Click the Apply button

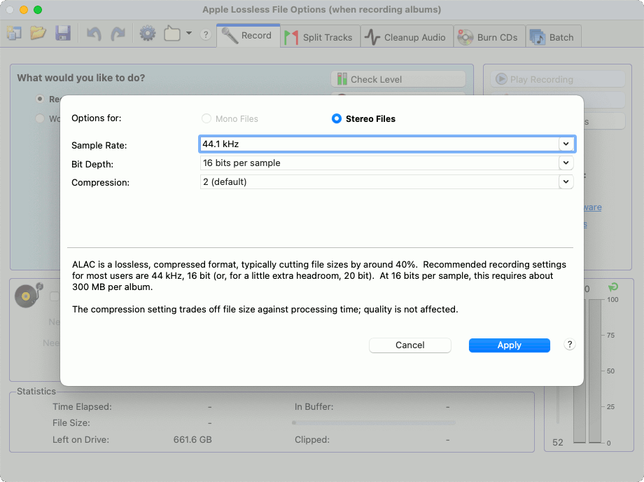click(x=510, y=345)
